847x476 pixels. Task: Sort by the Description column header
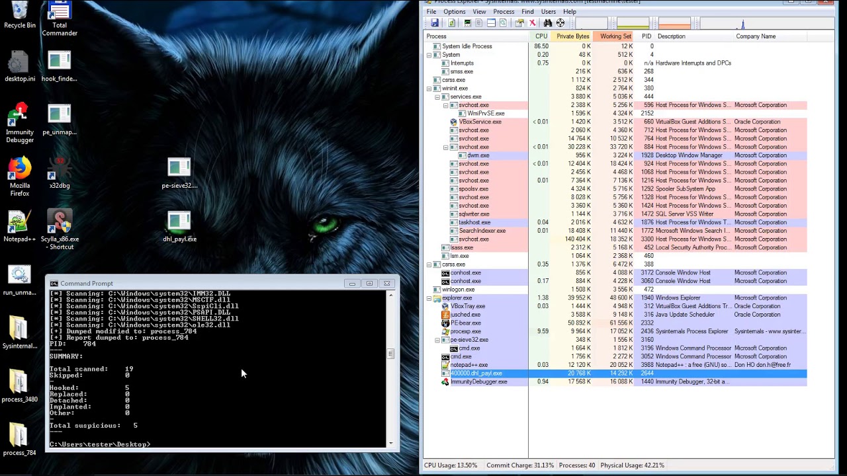(694, 36)
